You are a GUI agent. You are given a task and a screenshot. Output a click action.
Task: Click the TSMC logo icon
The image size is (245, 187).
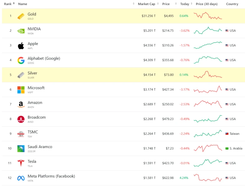pyautogui.click(x=21, y=134)
